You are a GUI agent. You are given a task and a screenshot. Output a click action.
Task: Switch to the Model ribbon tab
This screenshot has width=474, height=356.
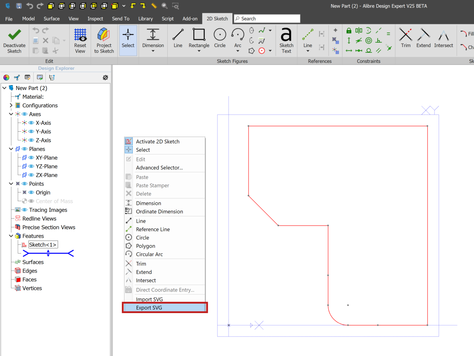[28, 19]
